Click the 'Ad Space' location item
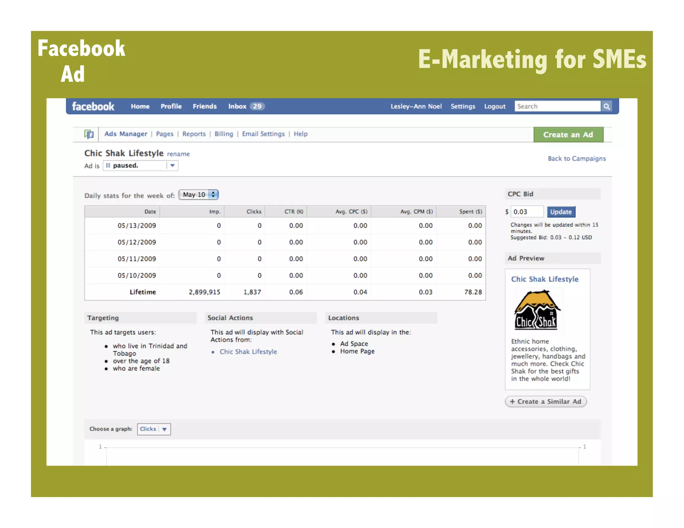 click(354, 344)
